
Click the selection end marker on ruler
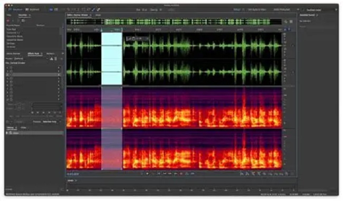122,30
